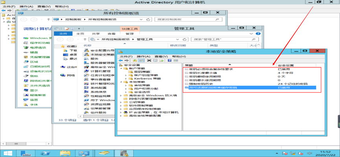Click blue Help question icon in 管理工具 ribbon
The image size is (340, 157).
[258, 34]
